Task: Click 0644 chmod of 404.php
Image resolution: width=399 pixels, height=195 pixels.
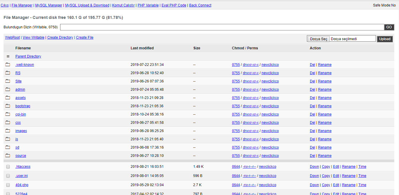Action: [236, 185]
